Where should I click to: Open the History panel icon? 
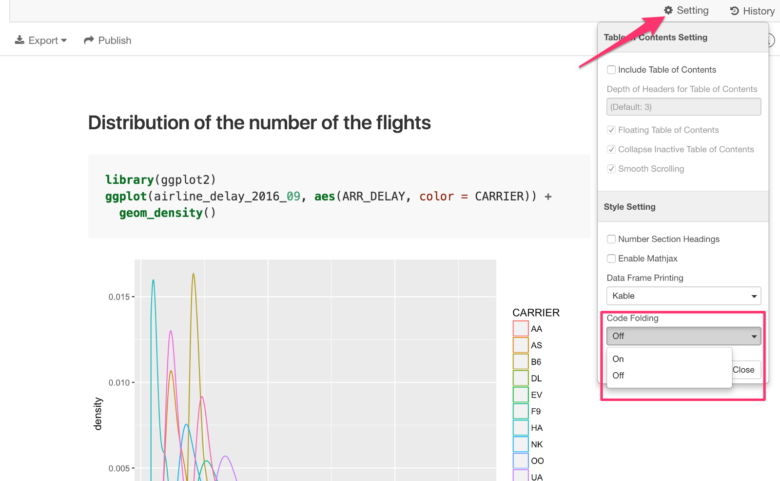pyautogui.click(x=735, y=11)
